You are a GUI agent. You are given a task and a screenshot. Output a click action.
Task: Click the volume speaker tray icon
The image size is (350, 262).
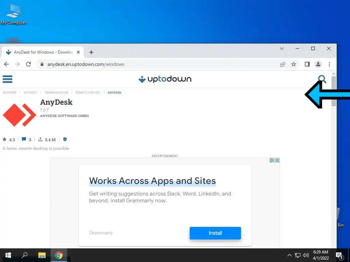[x=306, y=255]
